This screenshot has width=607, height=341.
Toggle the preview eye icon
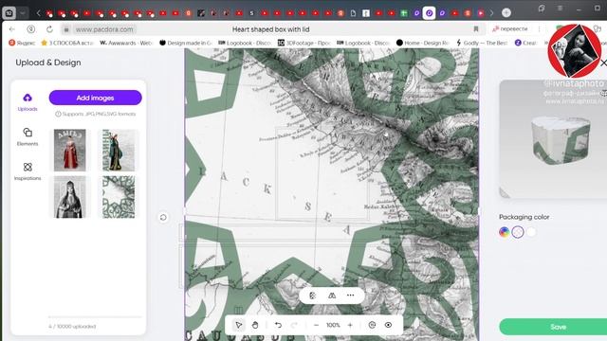(388, 325)
